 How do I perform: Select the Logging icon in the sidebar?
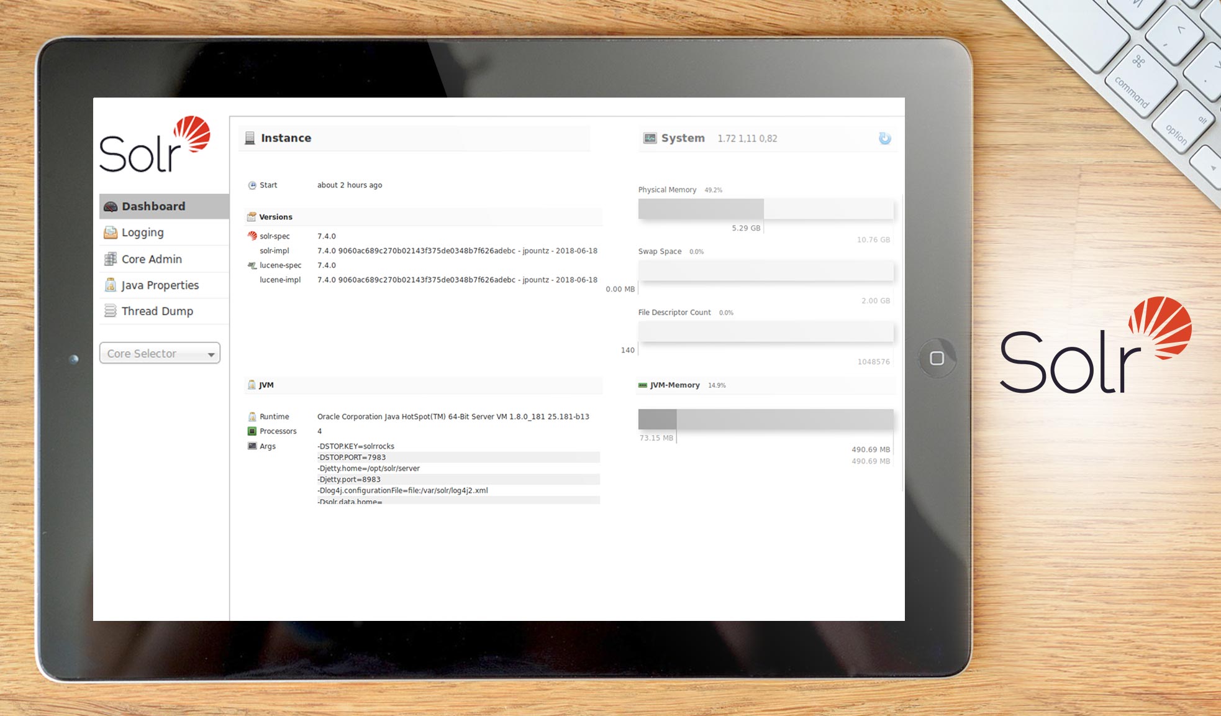[x=110, y=232]
